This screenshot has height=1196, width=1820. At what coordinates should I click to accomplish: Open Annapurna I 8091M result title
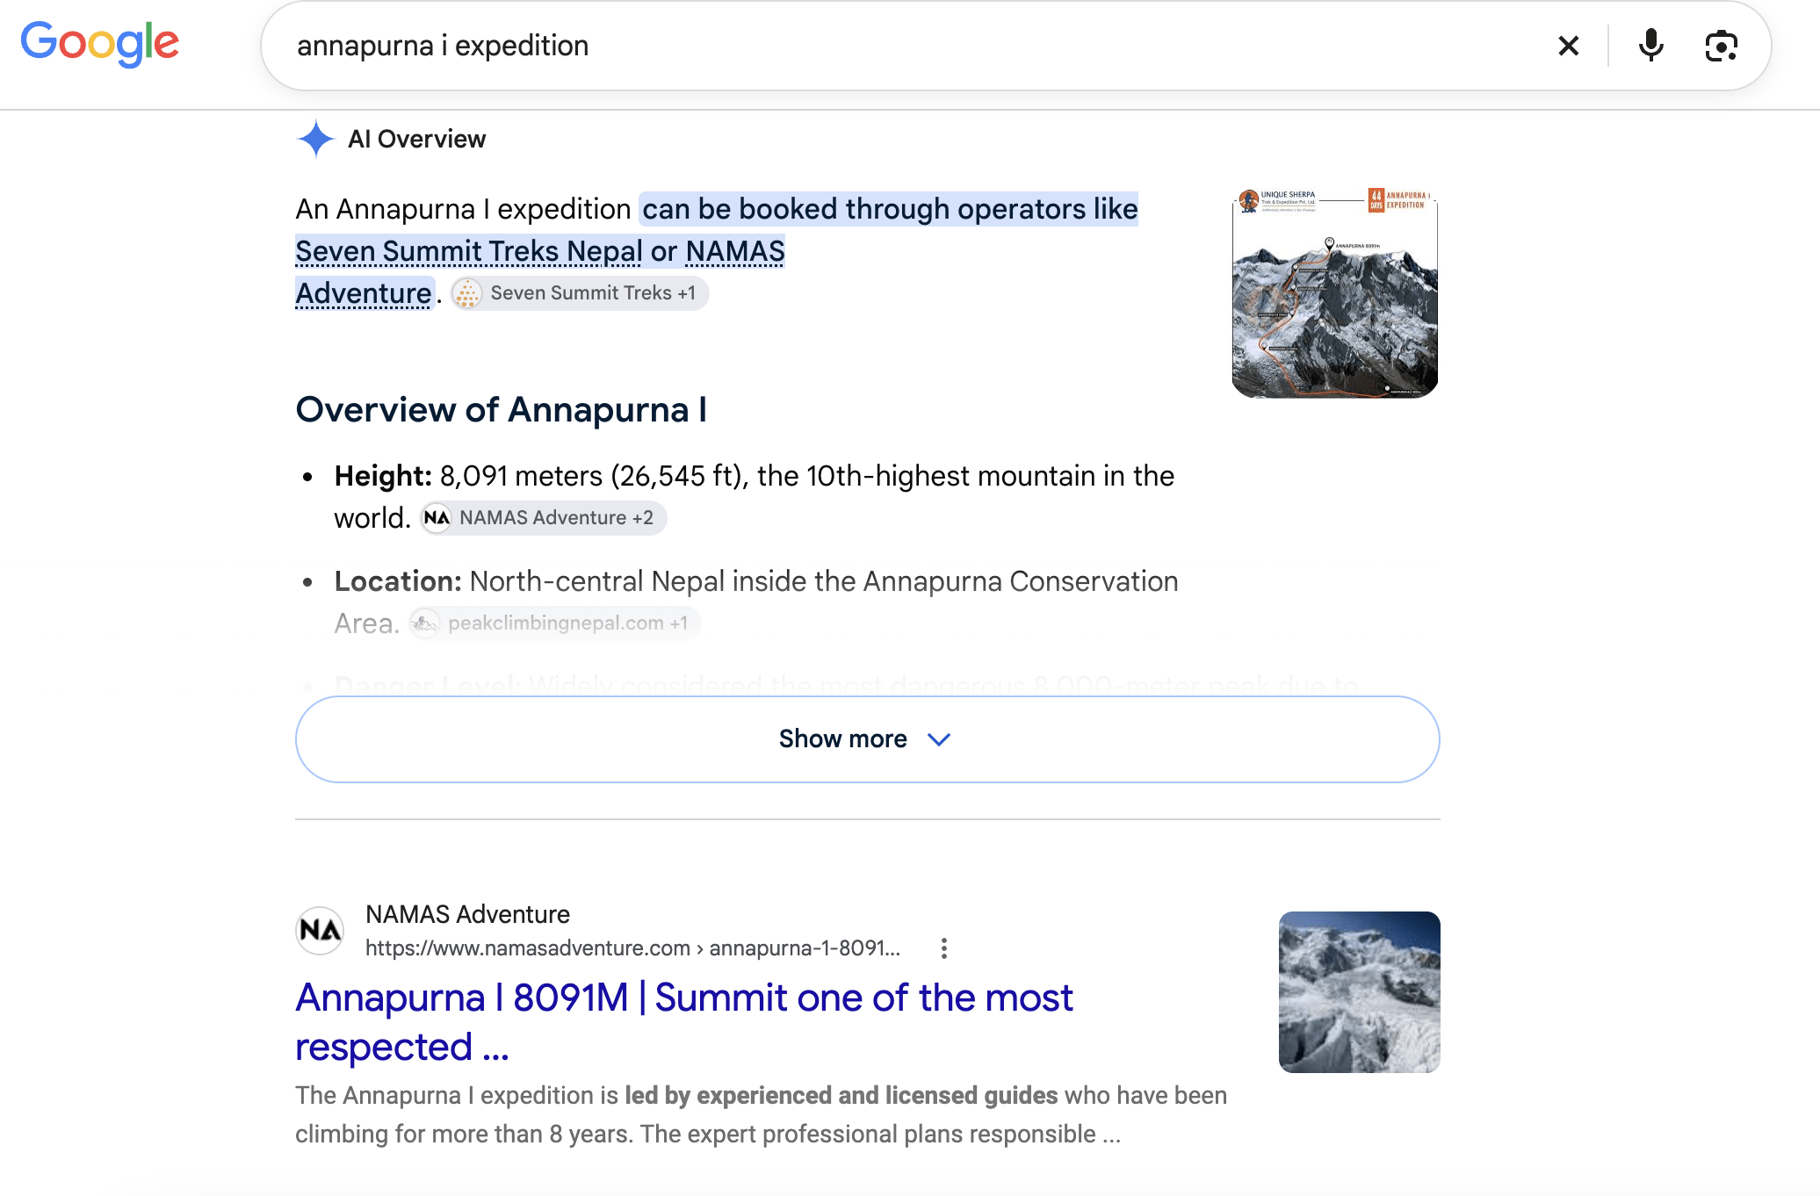coord(683,1022)
